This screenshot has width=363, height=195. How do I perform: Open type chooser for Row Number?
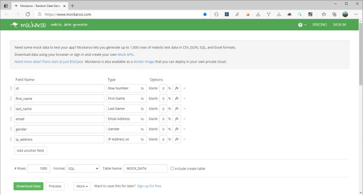127,88
